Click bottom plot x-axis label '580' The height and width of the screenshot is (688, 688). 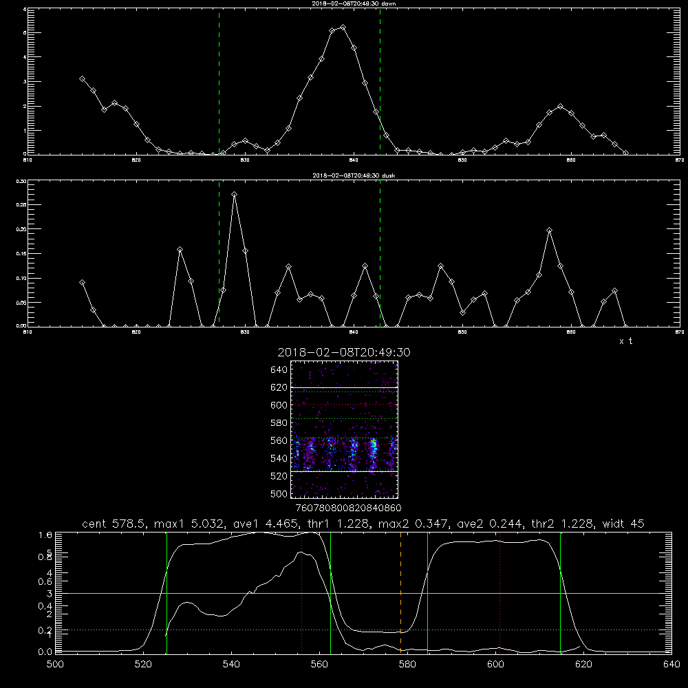pyautogui.click(x=407, y=665)
